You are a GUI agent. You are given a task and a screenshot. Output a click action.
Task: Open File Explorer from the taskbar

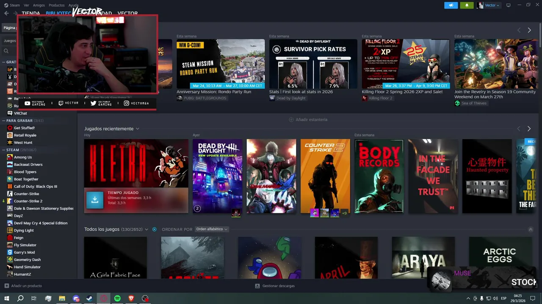click(x=62, y=299)
